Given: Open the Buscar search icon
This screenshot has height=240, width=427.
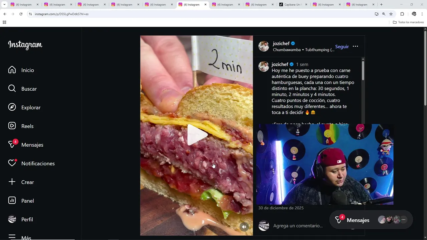Looking at the screenshot, I should click(x=12, y=89).
